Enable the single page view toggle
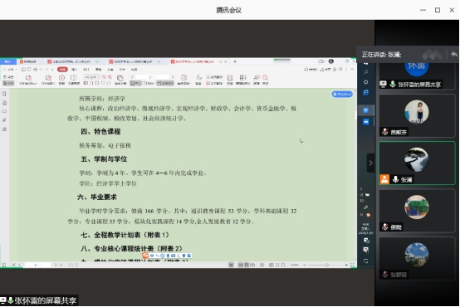Image resolution: width=460 pixels, height=307 pixels. (136, 83)
